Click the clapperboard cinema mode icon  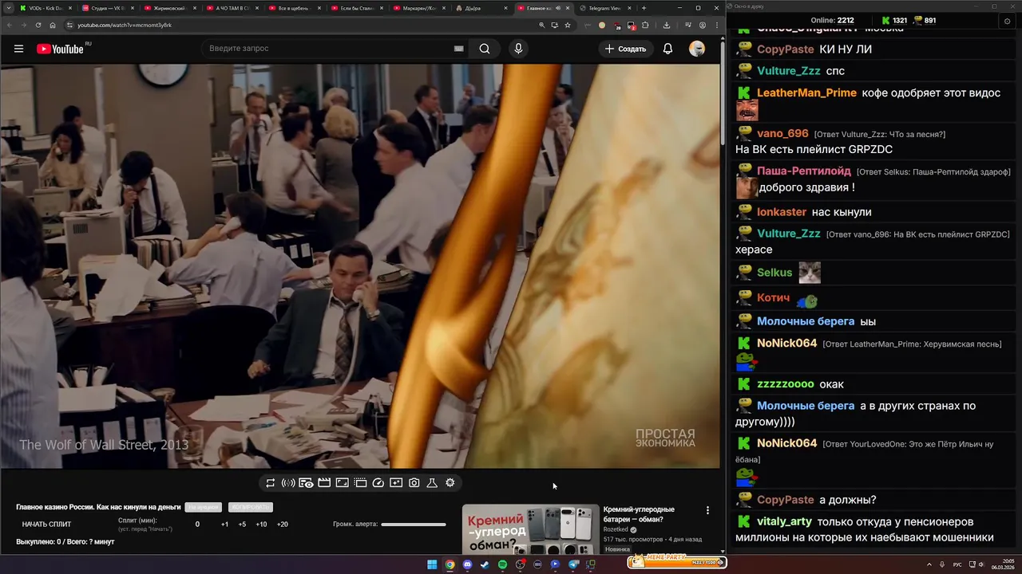click(x=324, y=482)
